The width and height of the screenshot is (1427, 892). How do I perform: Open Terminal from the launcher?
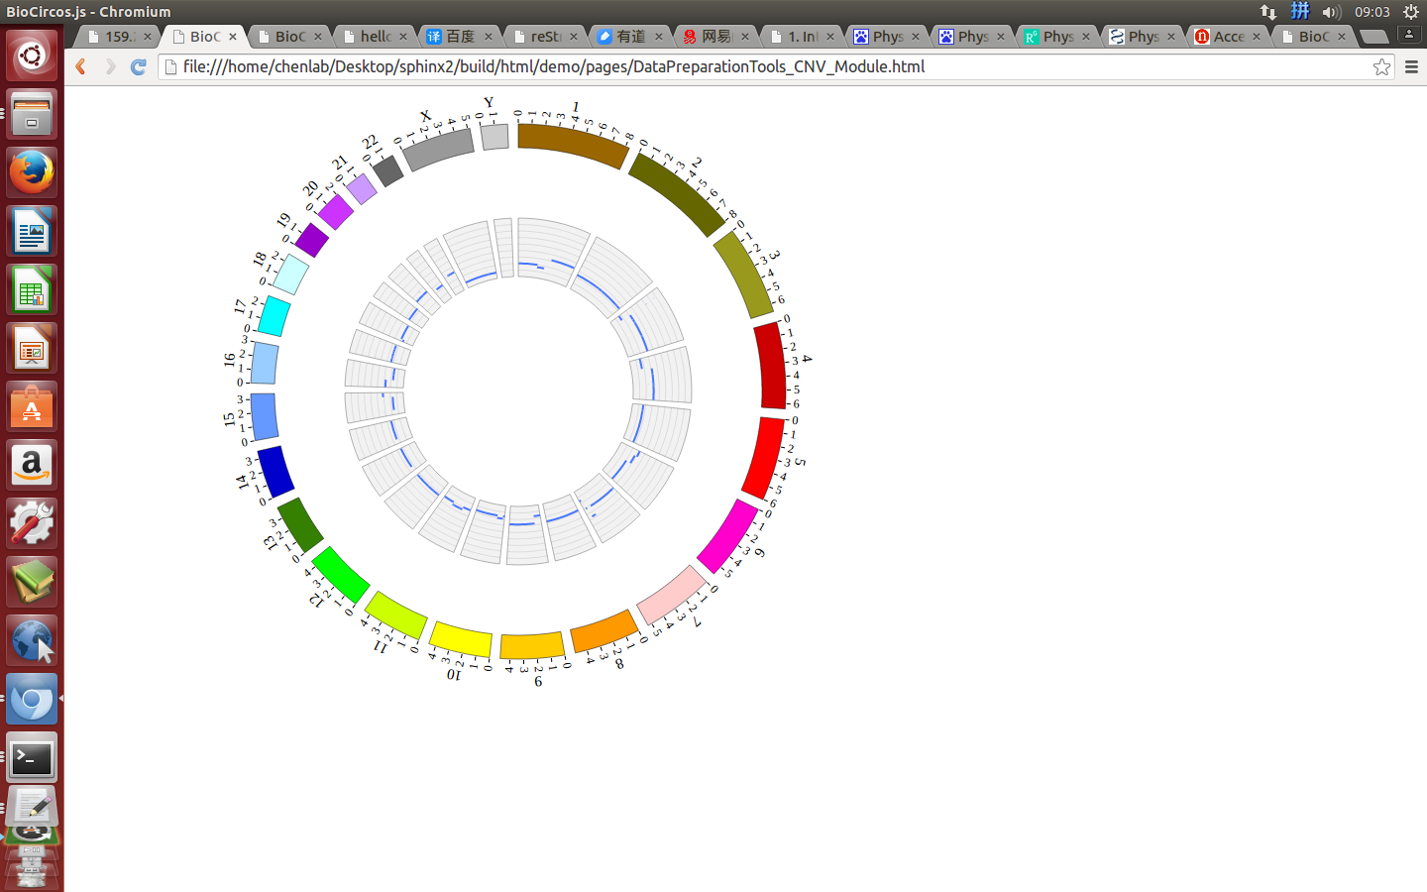(32, 758)
